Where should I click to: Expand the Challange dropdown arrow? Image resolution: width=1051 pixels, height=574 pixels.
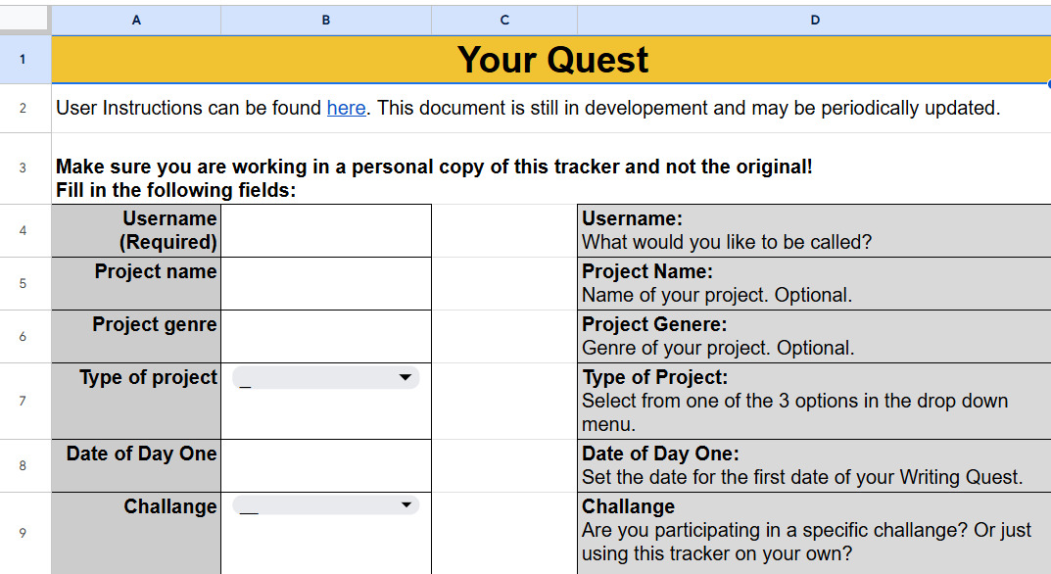[406, 505]
